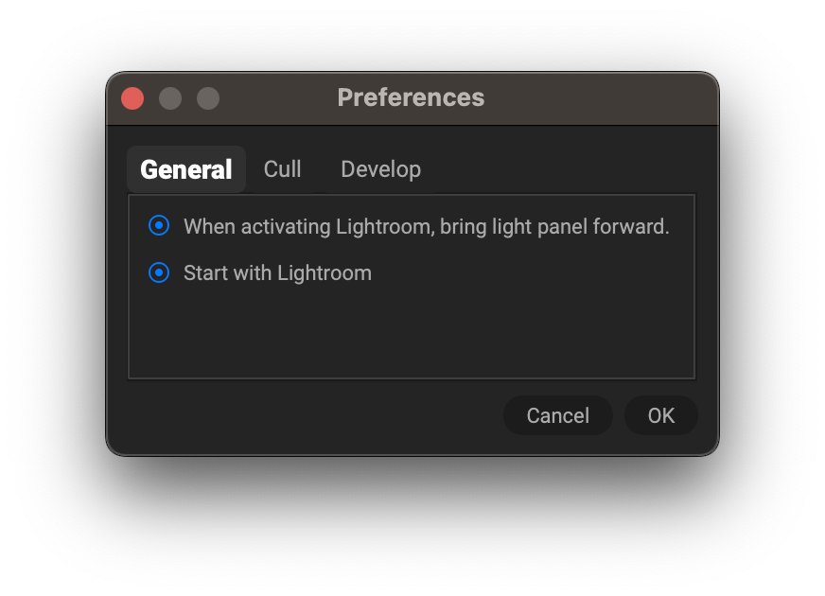825x596 pixels.
Task: Show Develop preferences
Action: (380, 169)
